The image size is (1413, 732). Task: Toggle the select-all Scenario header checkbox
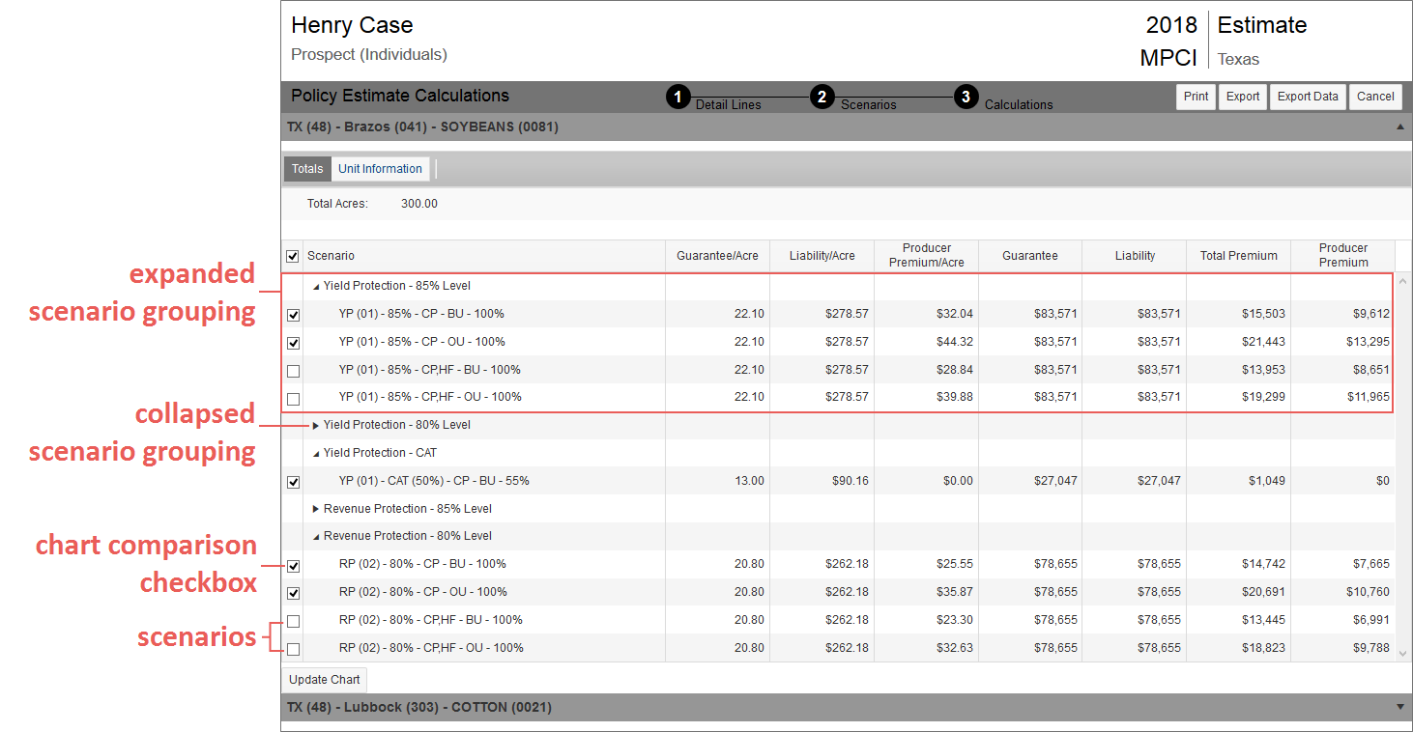293,256
